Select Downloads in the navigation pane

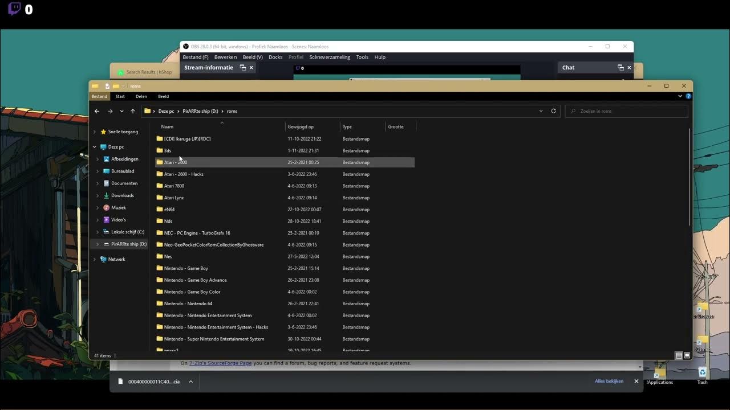pos(123,195)
